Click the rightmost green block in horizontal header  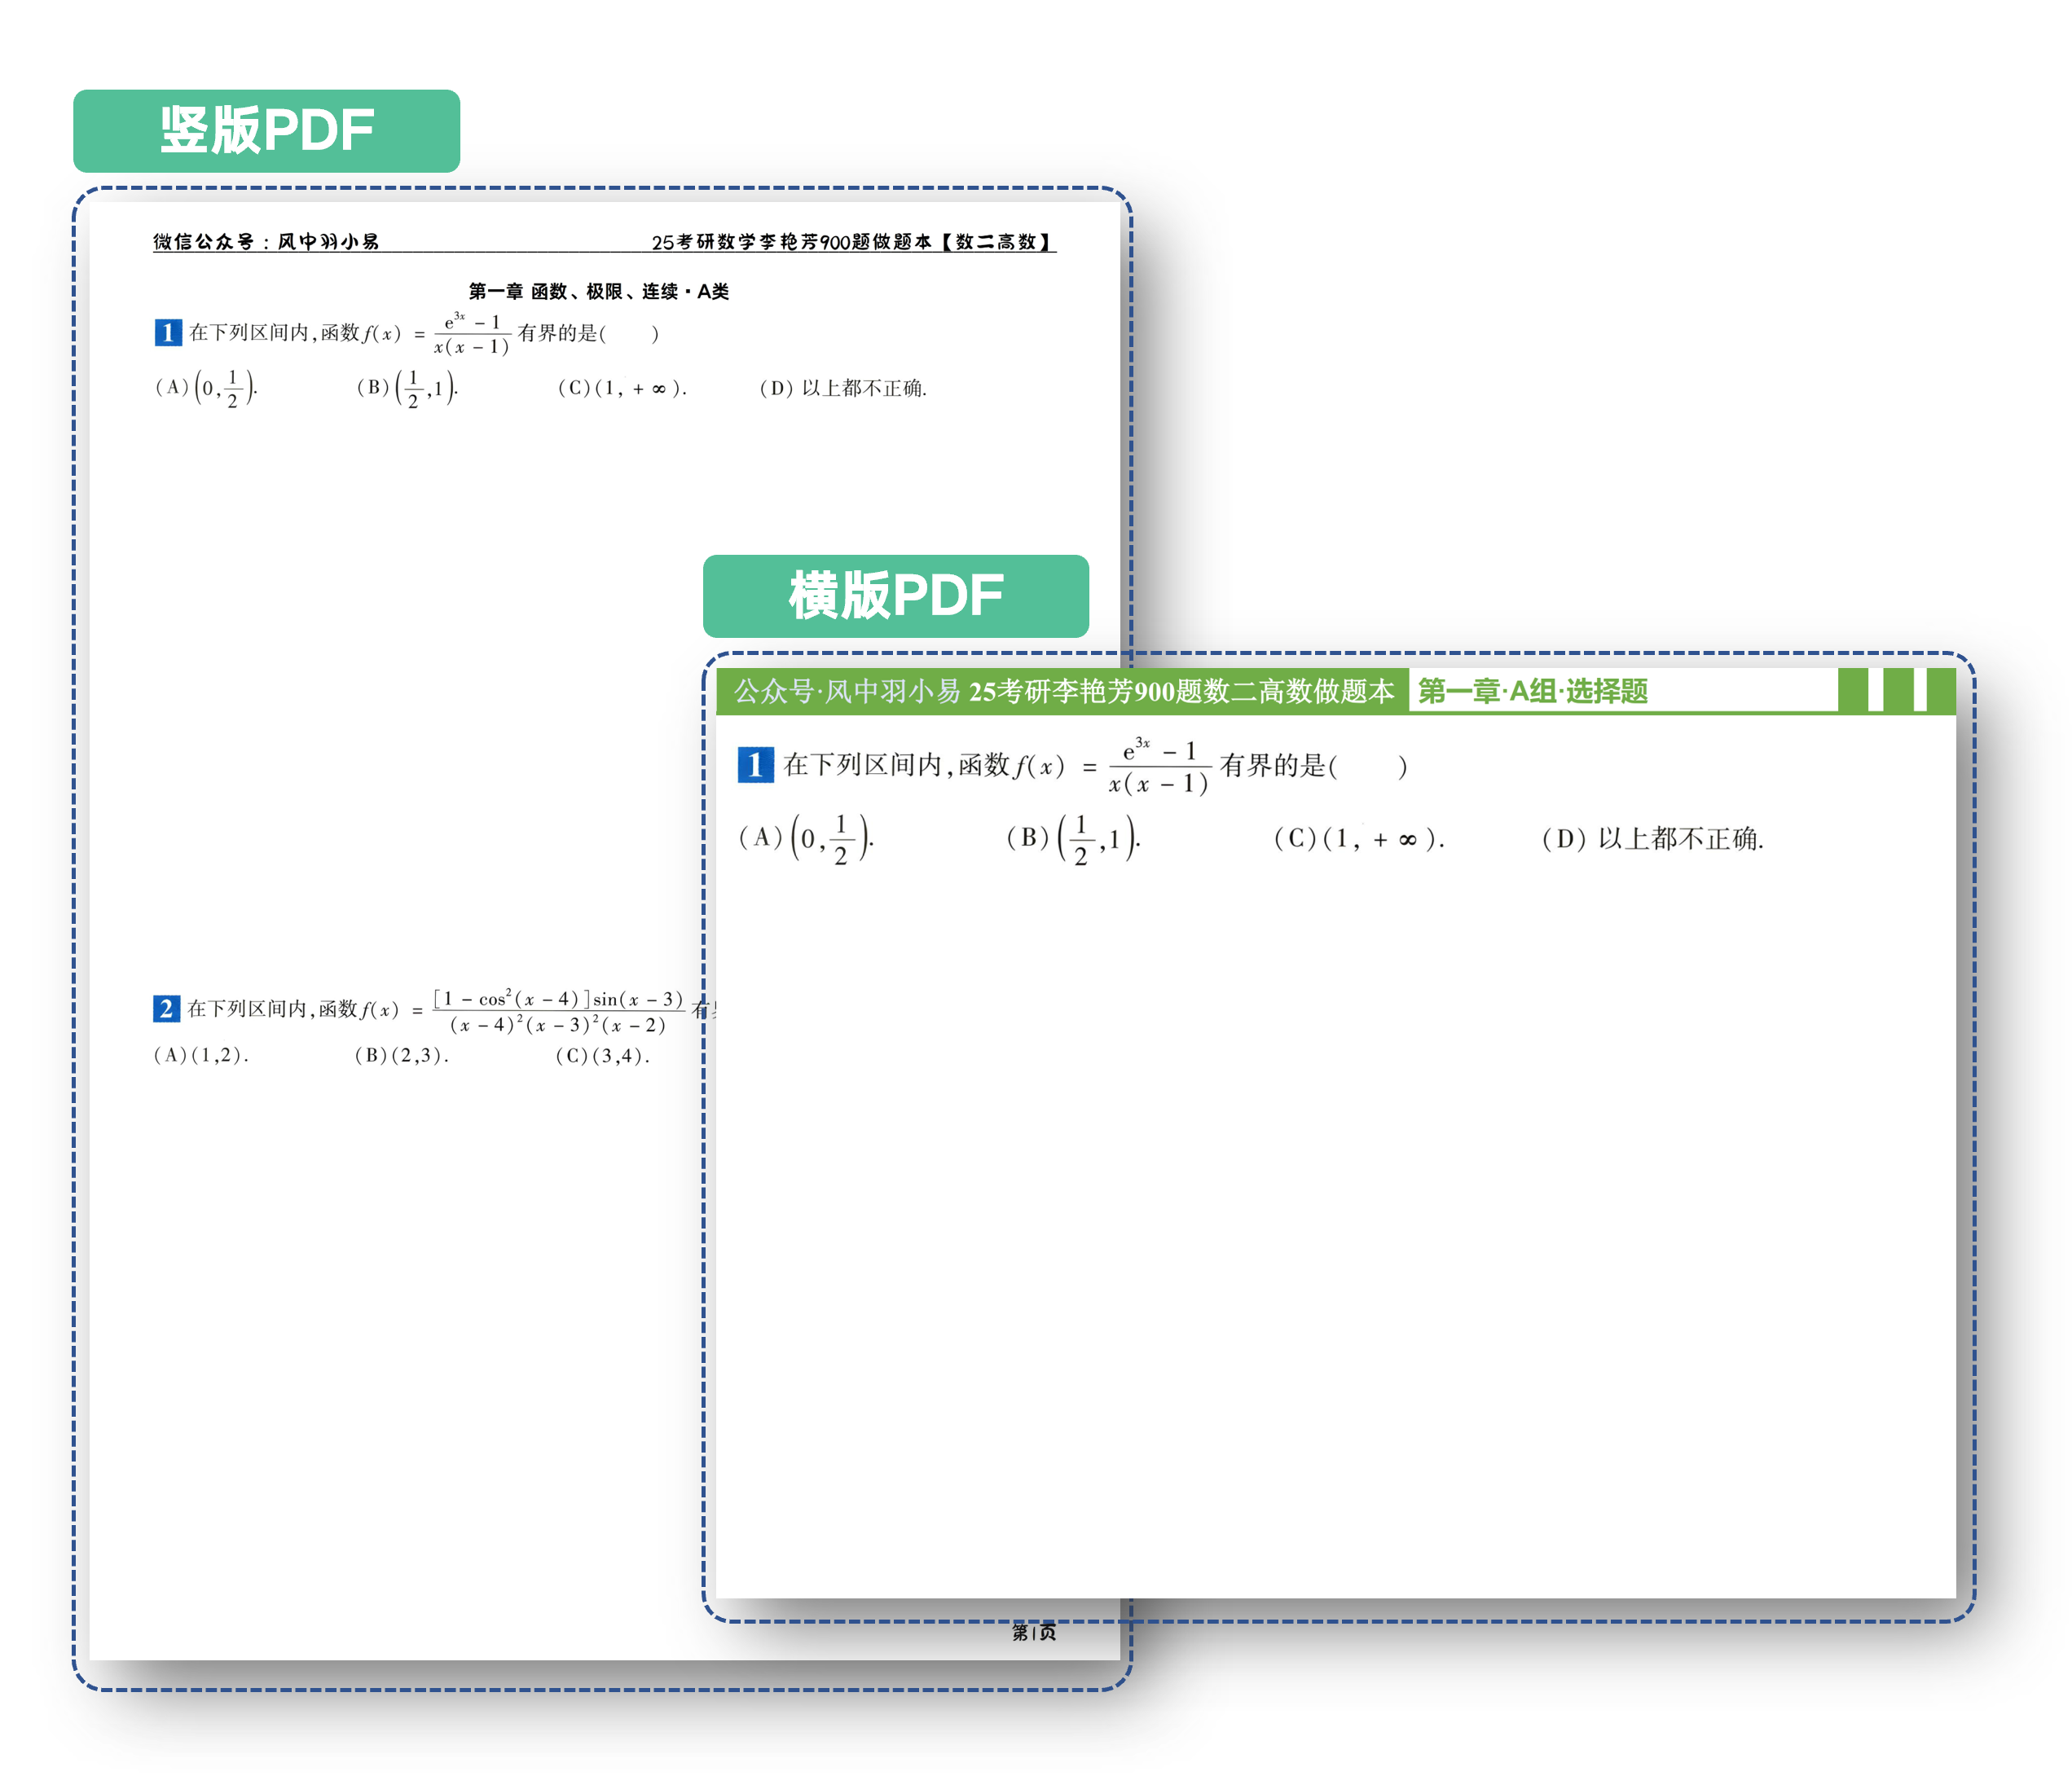point(1940,690)
